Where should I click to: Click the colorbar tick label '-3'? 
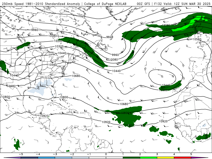click(x=55, y=154)
